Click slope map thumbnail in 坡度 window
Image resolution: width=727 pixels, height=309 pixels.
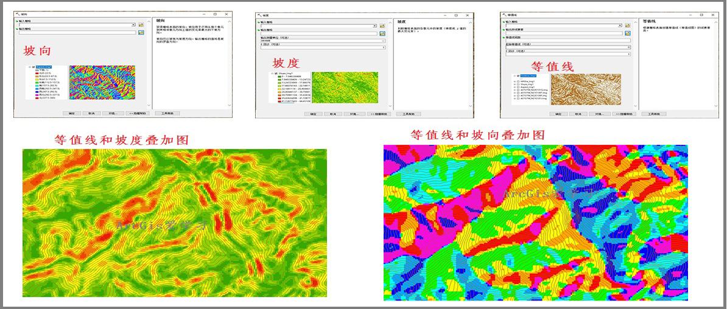click(345, 88)
